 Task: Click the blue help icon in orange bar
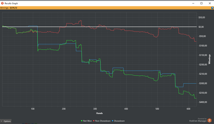click(x=212, y=8)
